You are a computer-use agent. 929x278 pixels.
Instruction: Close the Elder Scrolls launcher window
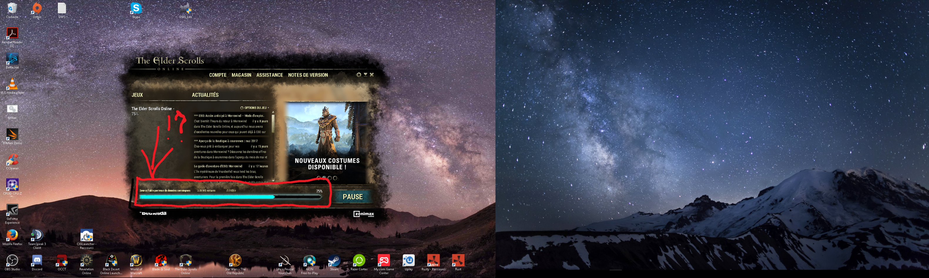[372, 74]
